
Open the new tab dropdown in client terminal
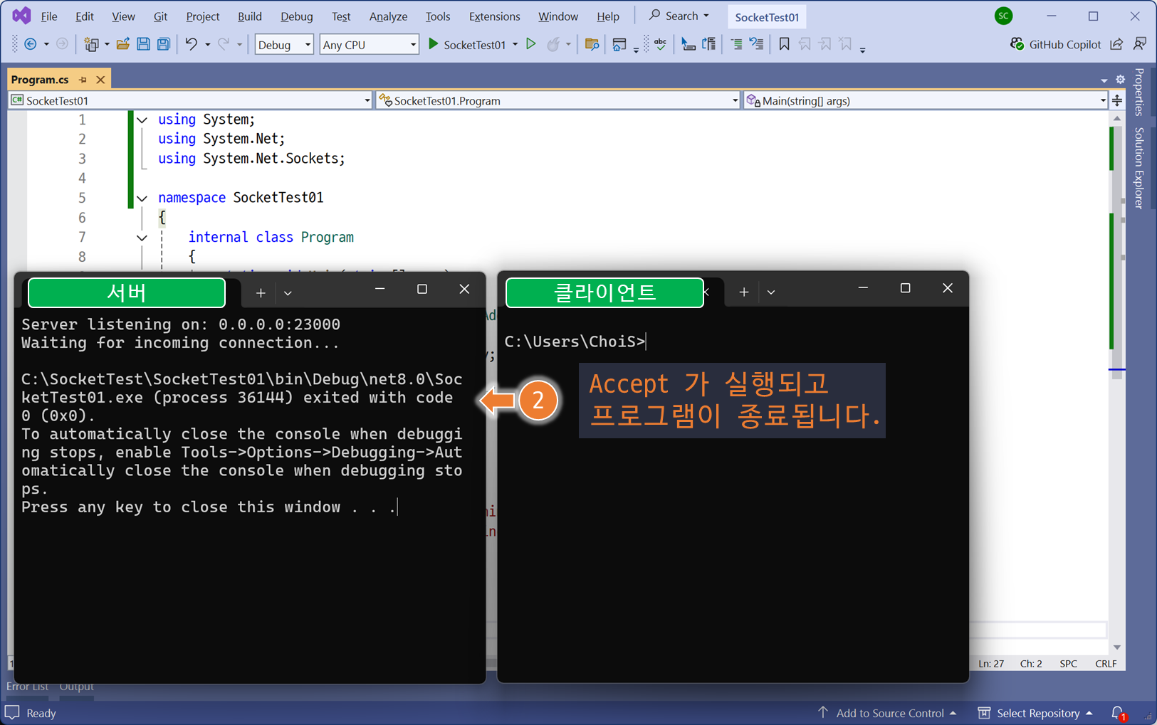tap(771, 292)
